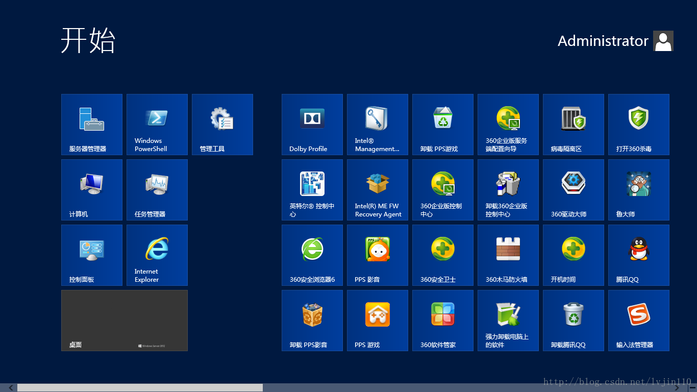Screen dimensions: 697x392
Task: Open Intel Management key icon tile
Action: coord(378,125)
